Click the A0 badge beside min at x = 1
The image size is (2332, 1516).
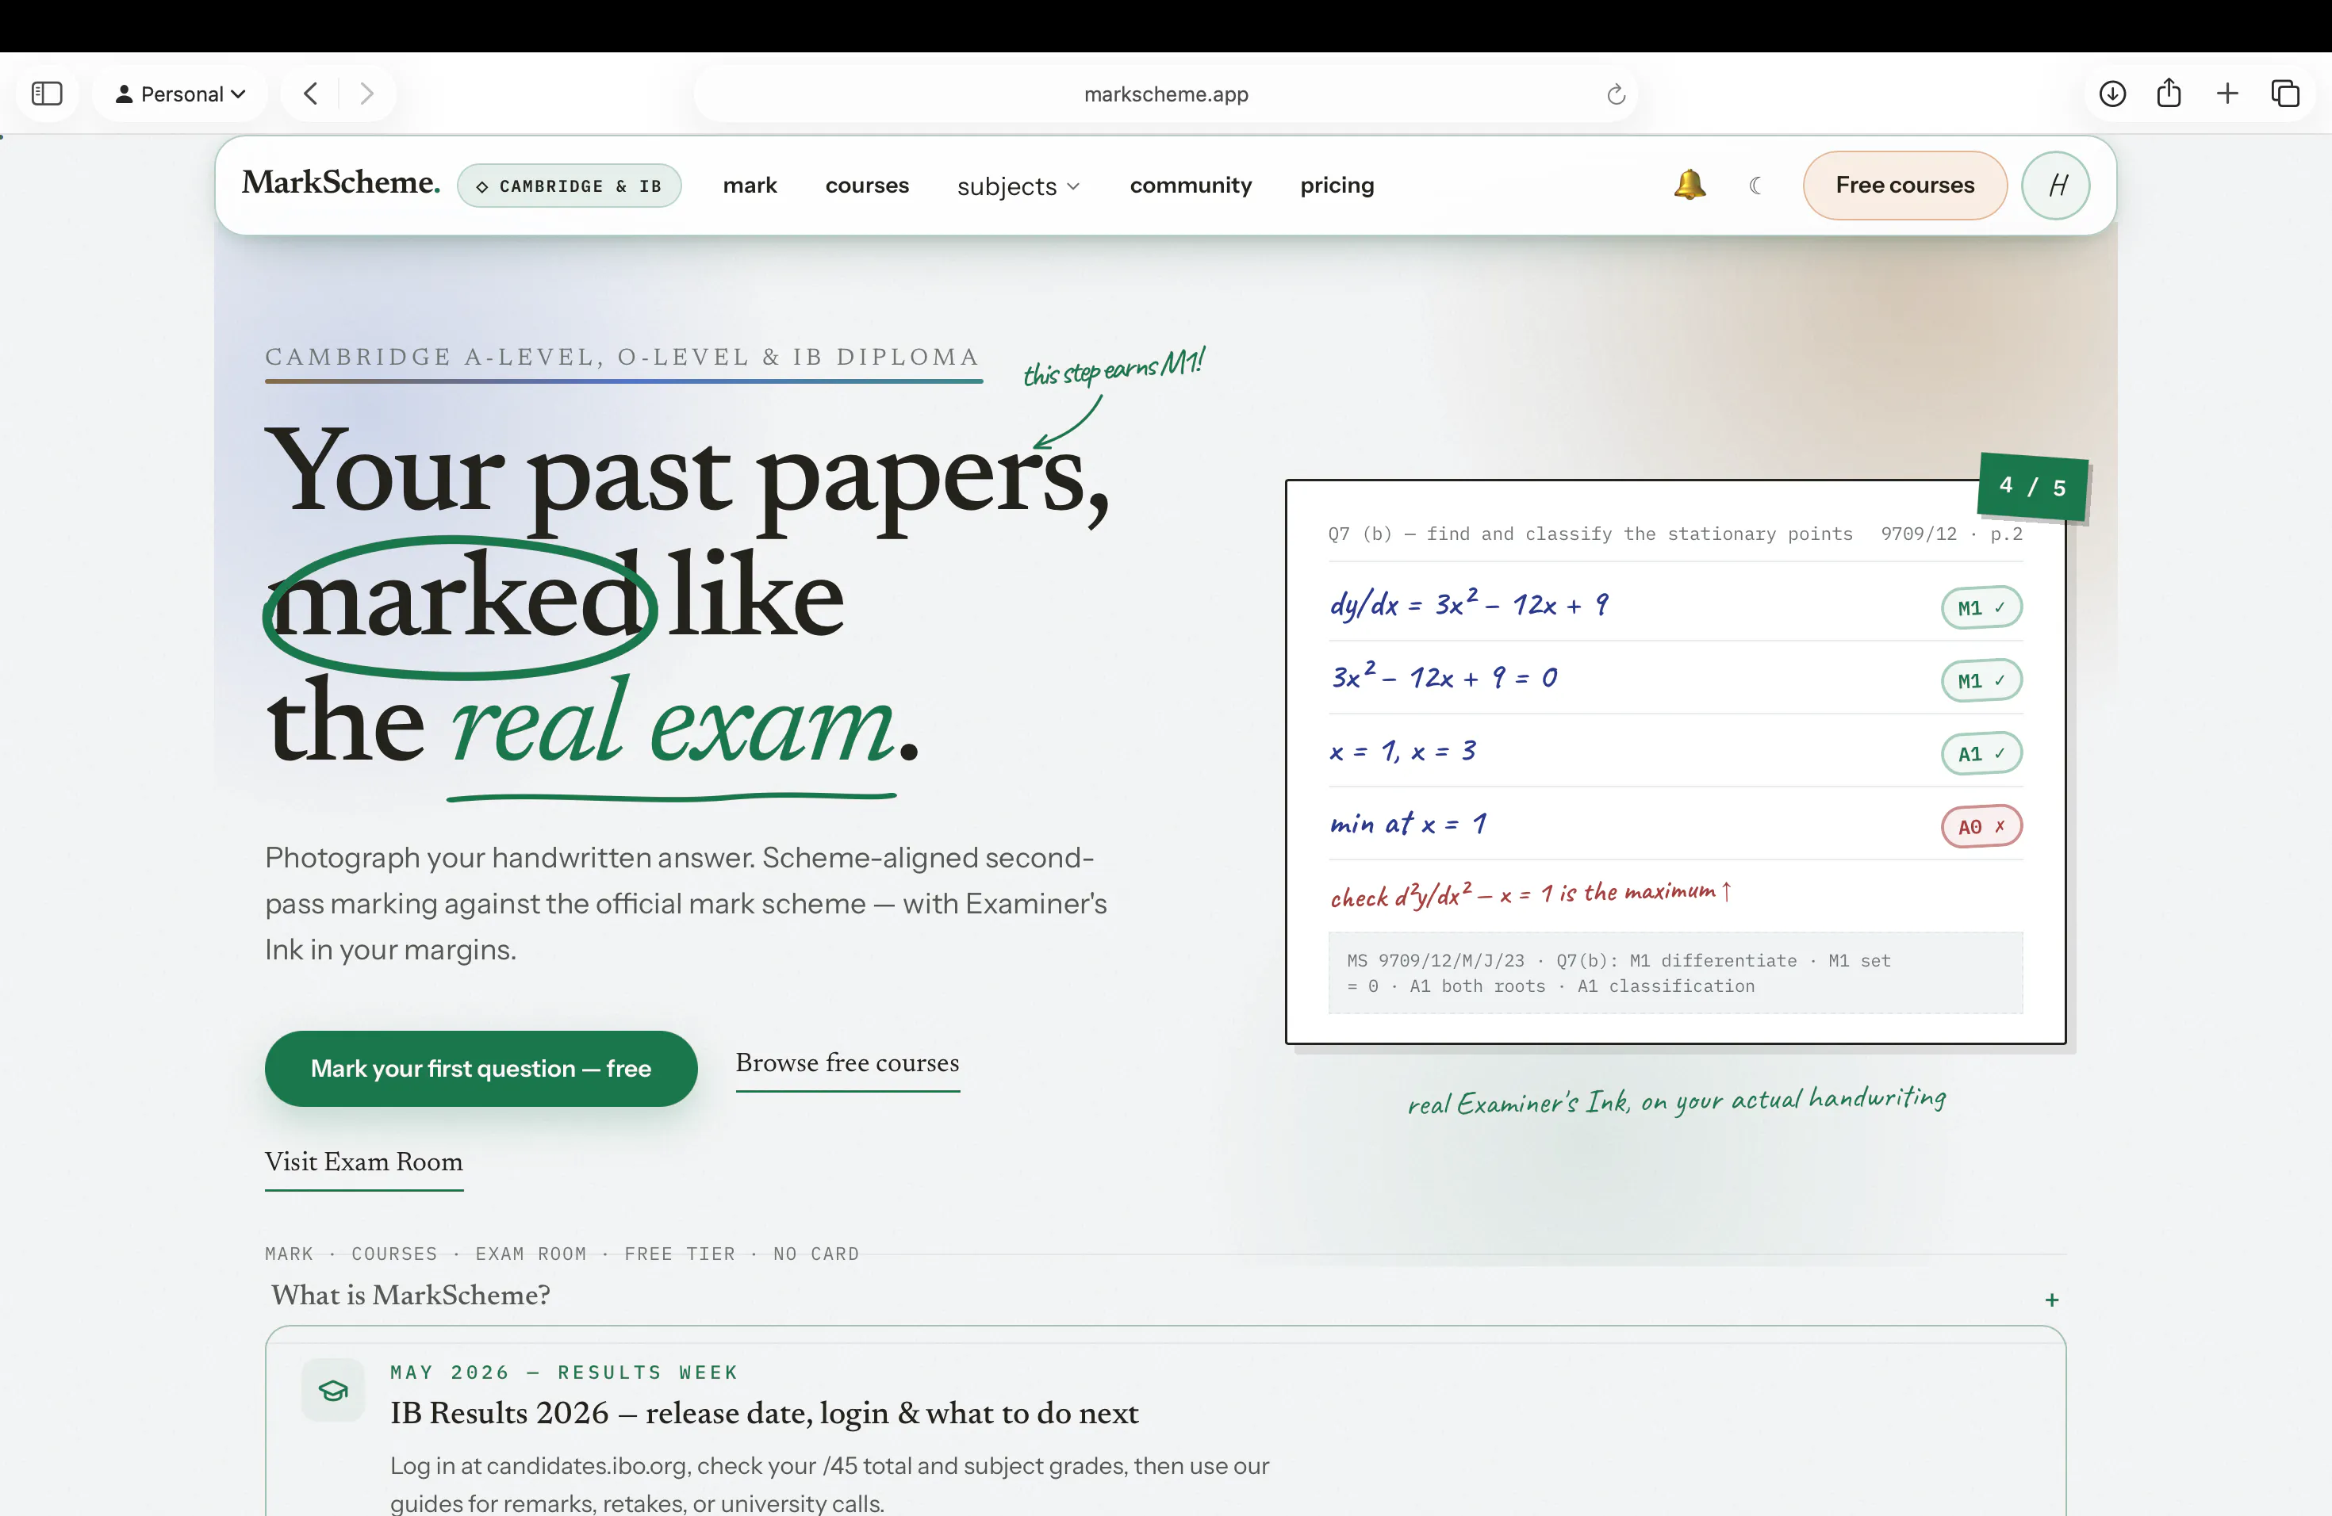click(1981, 825)
